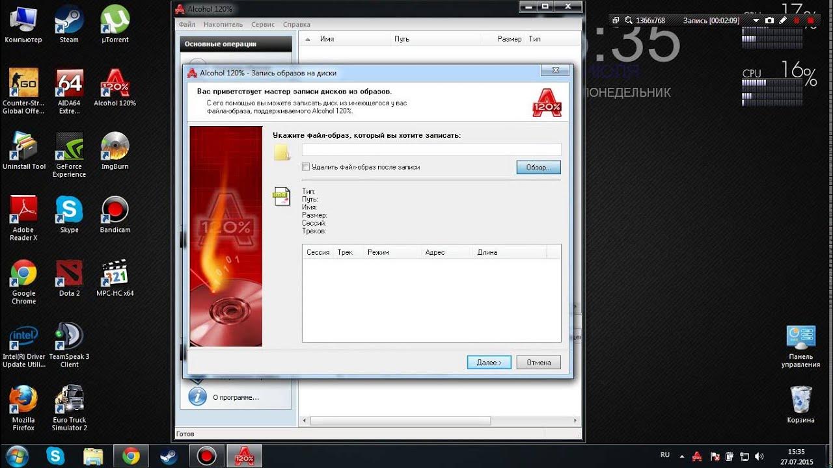Click the Bandicam magnifier find-window icon
This screenshot has width=833, height=468.
pos(628,20)
